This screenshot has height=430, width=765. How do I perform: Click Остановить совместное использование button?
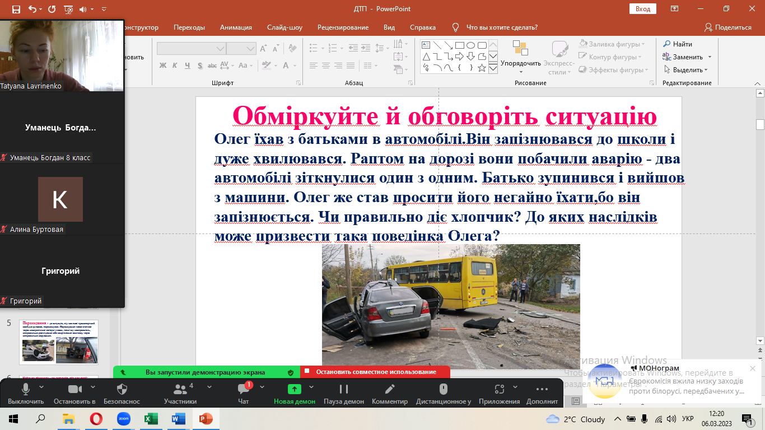coord(375,372)
